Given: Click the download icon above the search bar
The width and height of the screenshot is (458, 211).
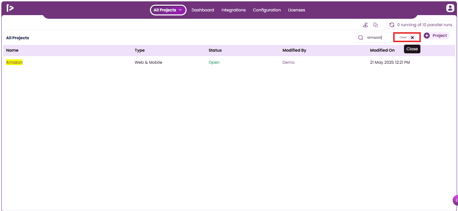Looking at the screenshot, I should tap(365, 25).
